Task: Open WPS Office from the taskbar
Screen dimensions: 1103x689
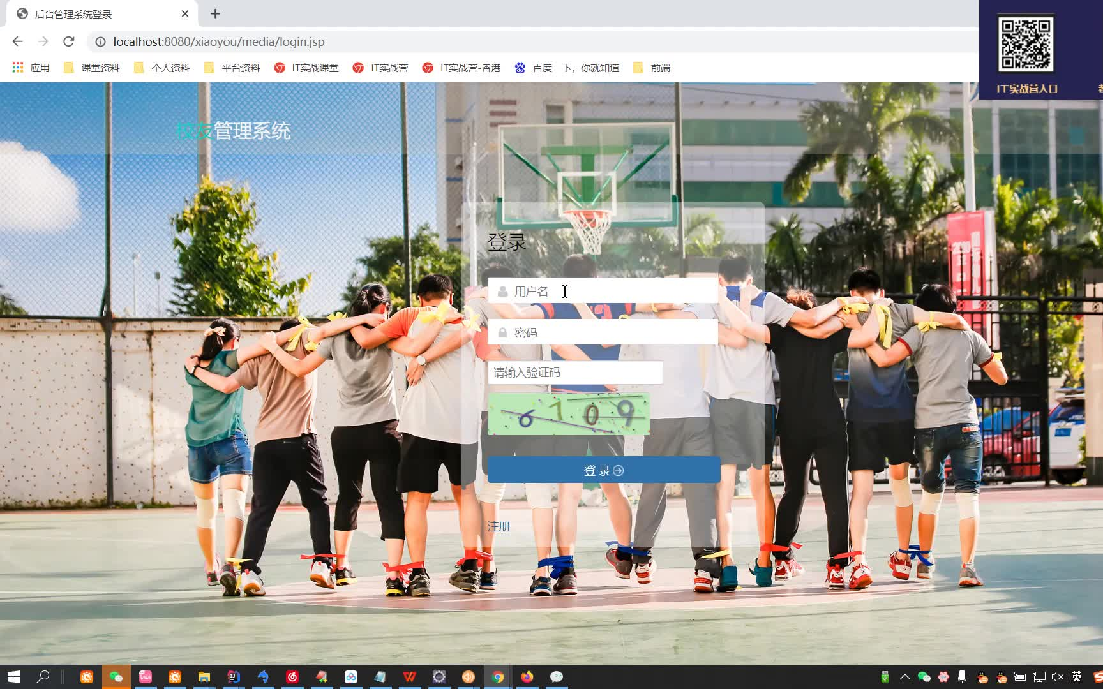Action: pyautogui.click(x=410, y=677)
